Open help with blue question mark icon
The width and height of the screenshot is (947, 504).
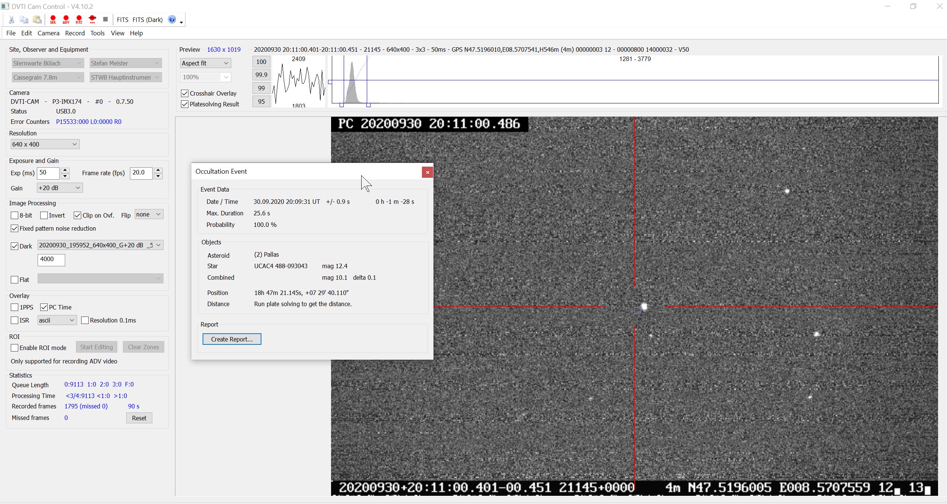172,19
